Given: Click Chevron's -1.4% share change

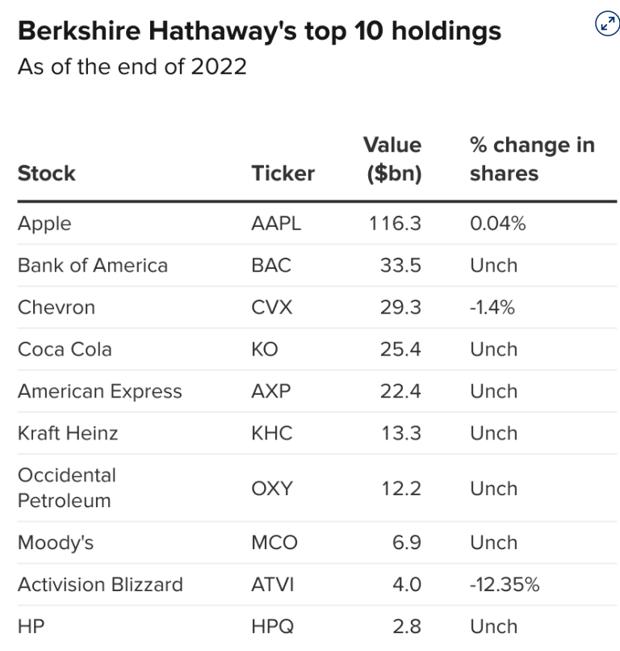Looking at the screenshot, I should pyautogui.click(x=492, y=308).
